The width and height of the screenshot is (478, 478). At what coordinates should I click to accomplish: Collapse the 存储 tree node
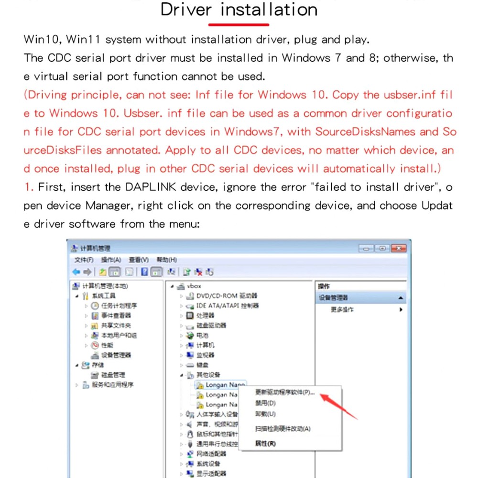pyautogui.click(x=77, y=365)
